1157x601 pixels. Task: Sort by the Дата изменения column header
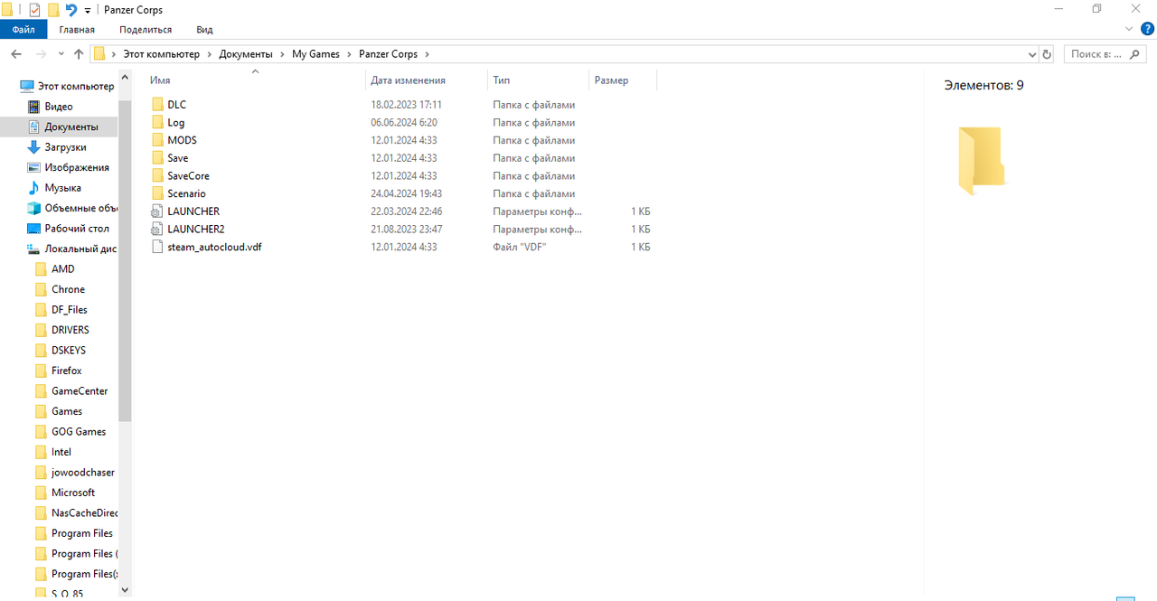click(408, 80)
